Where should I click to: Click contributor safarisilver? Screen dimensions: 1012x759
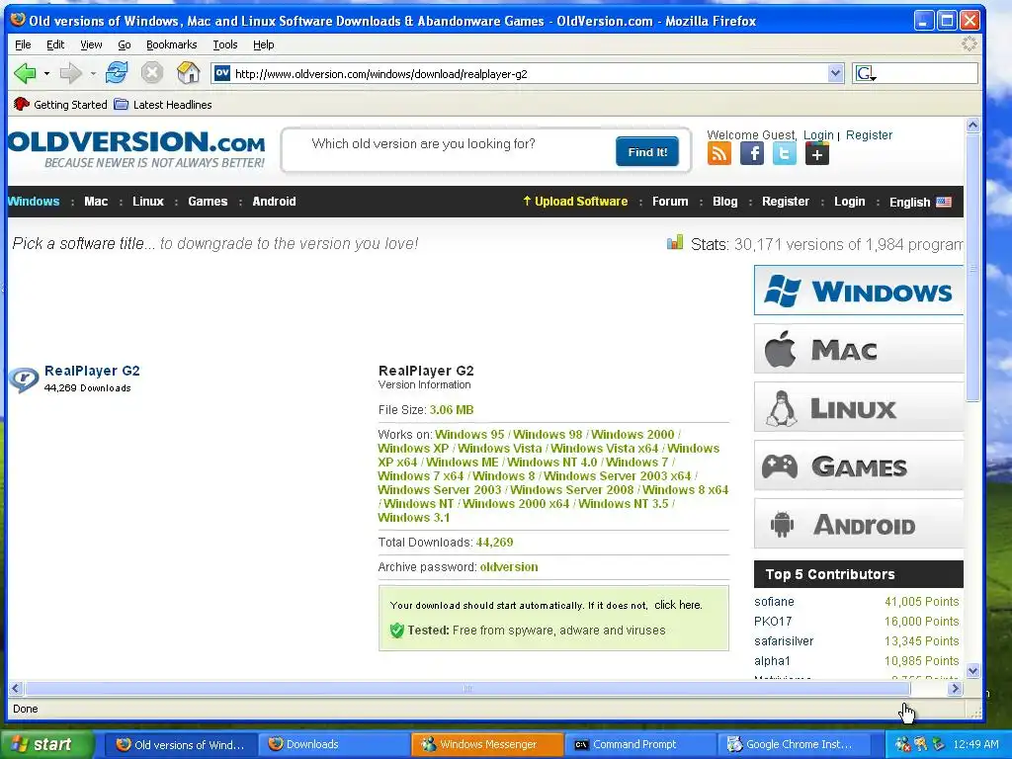point(784,640)
